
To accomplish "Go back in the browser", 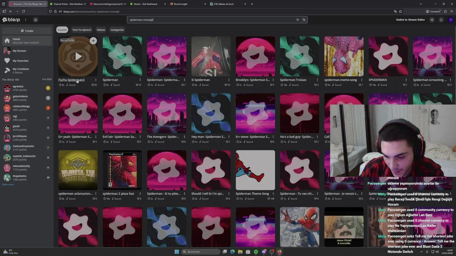I will tap(11, 11).
